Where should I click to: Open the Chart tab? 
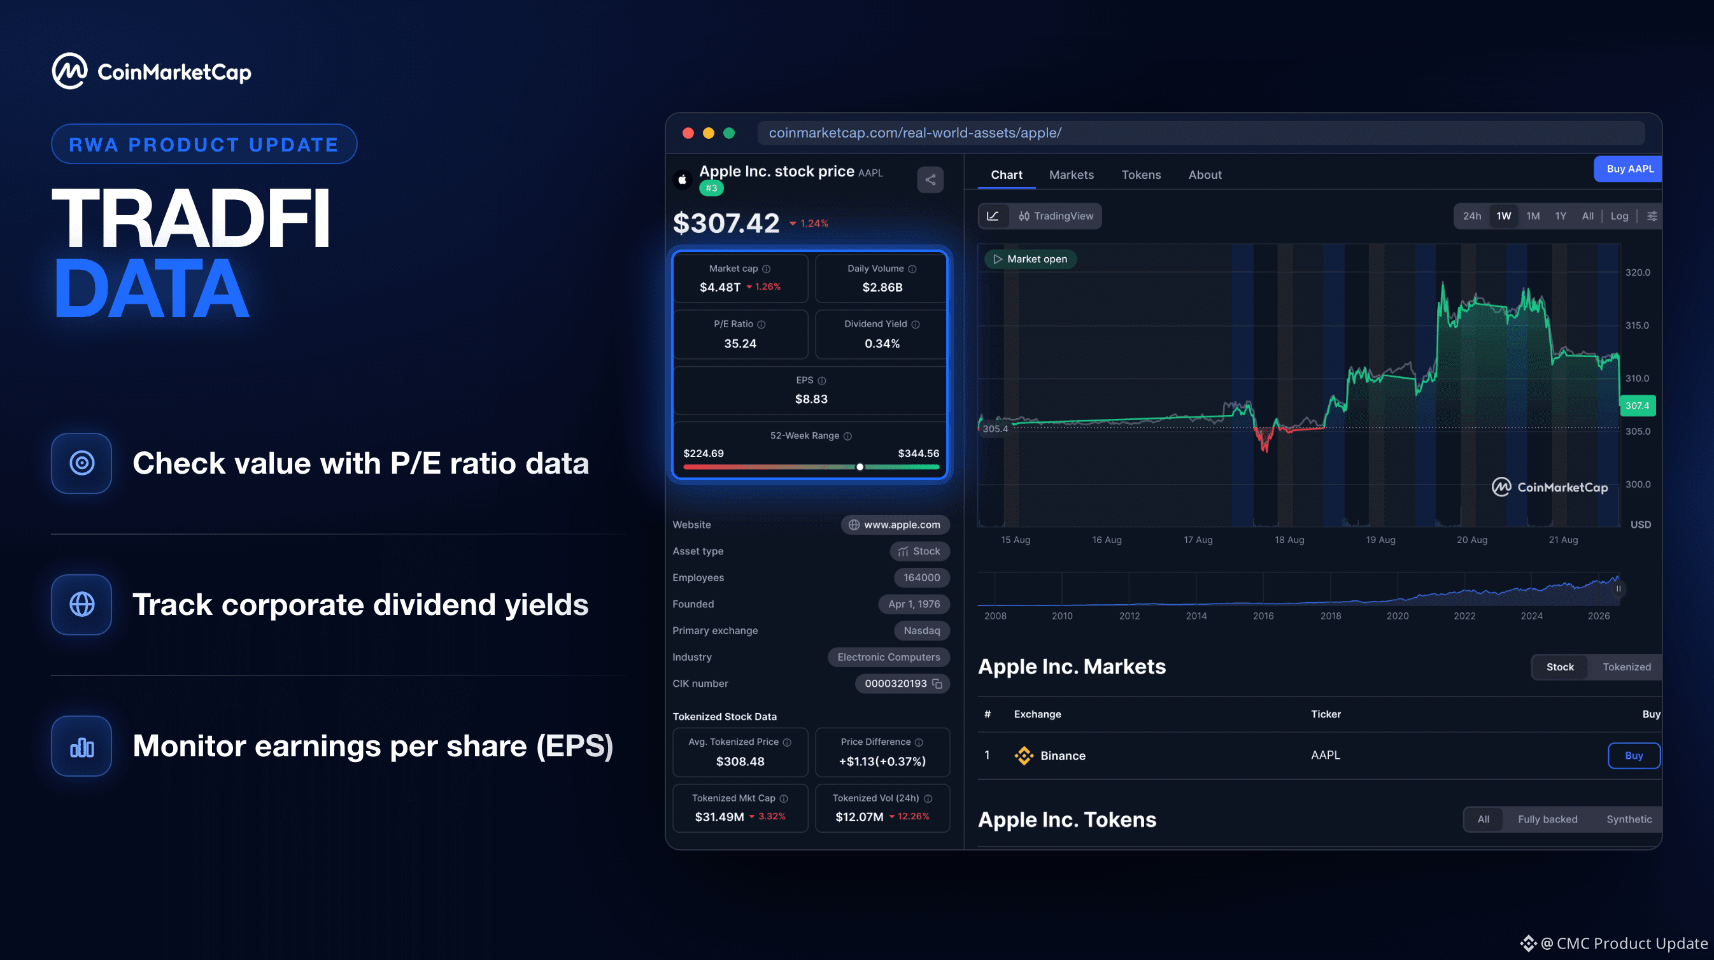(x=1006, y=175)
